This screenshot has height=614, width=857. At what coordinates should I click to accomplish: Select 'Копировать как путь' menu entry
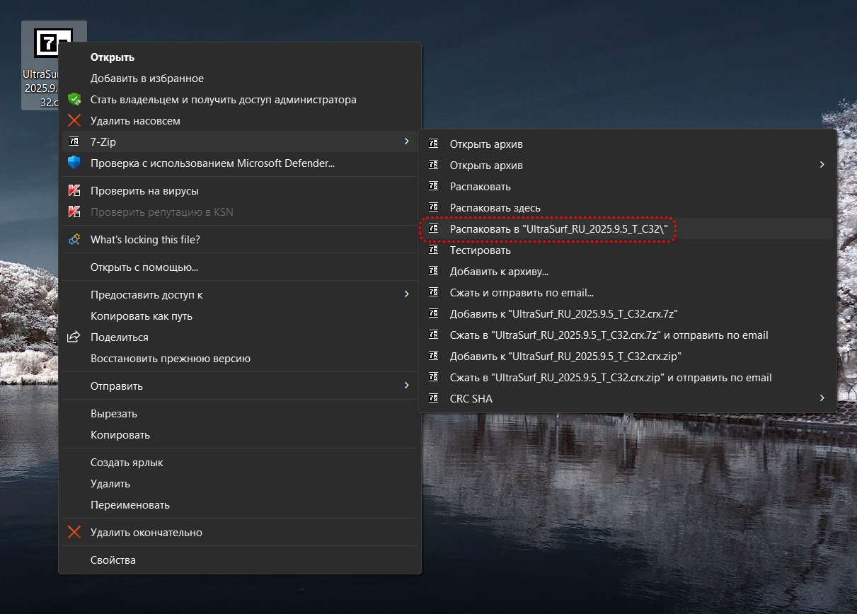(141, 316)
